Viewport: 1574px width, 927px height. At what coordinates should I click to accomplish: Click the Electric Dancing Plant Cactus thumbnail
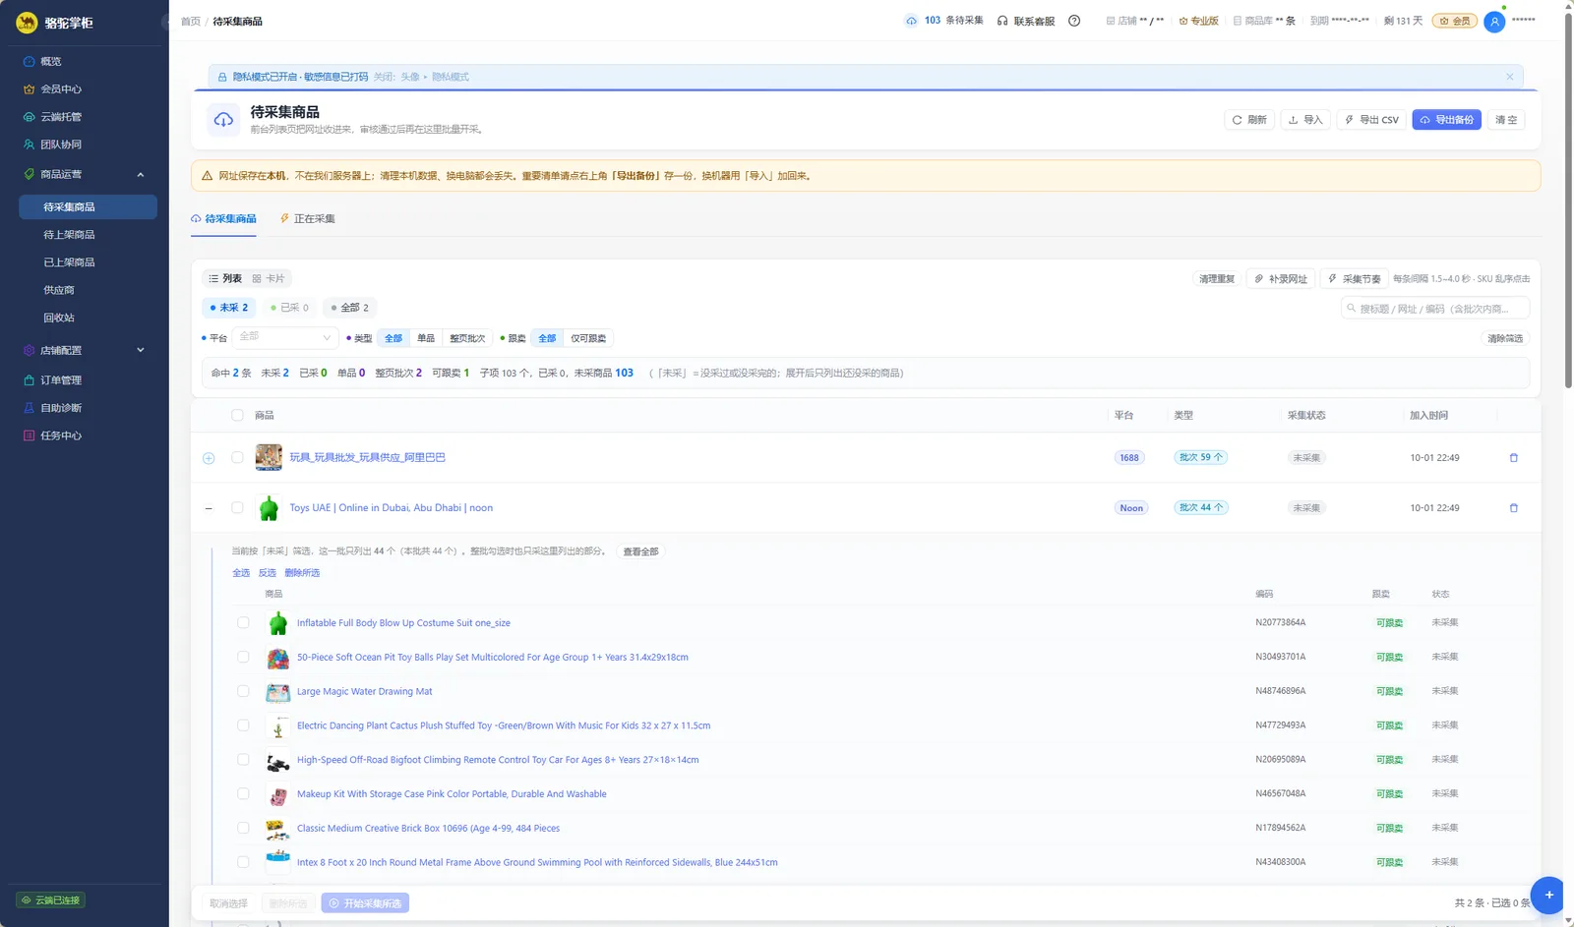[x=277, y=725]
